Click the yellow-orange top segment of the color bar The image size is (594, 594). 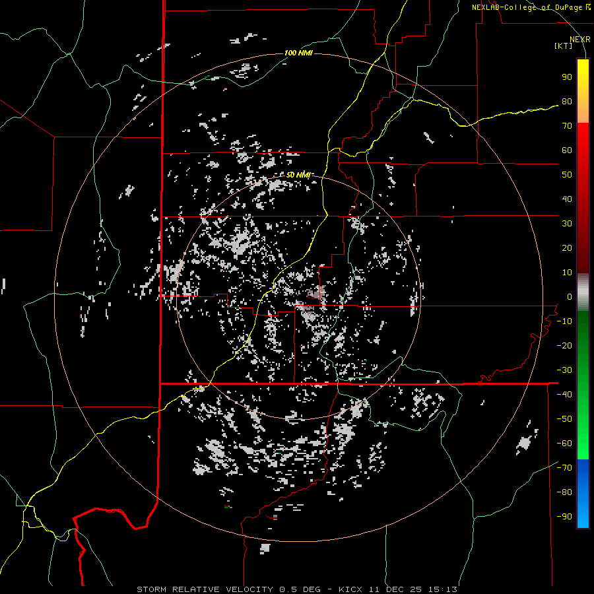point(583,91)
